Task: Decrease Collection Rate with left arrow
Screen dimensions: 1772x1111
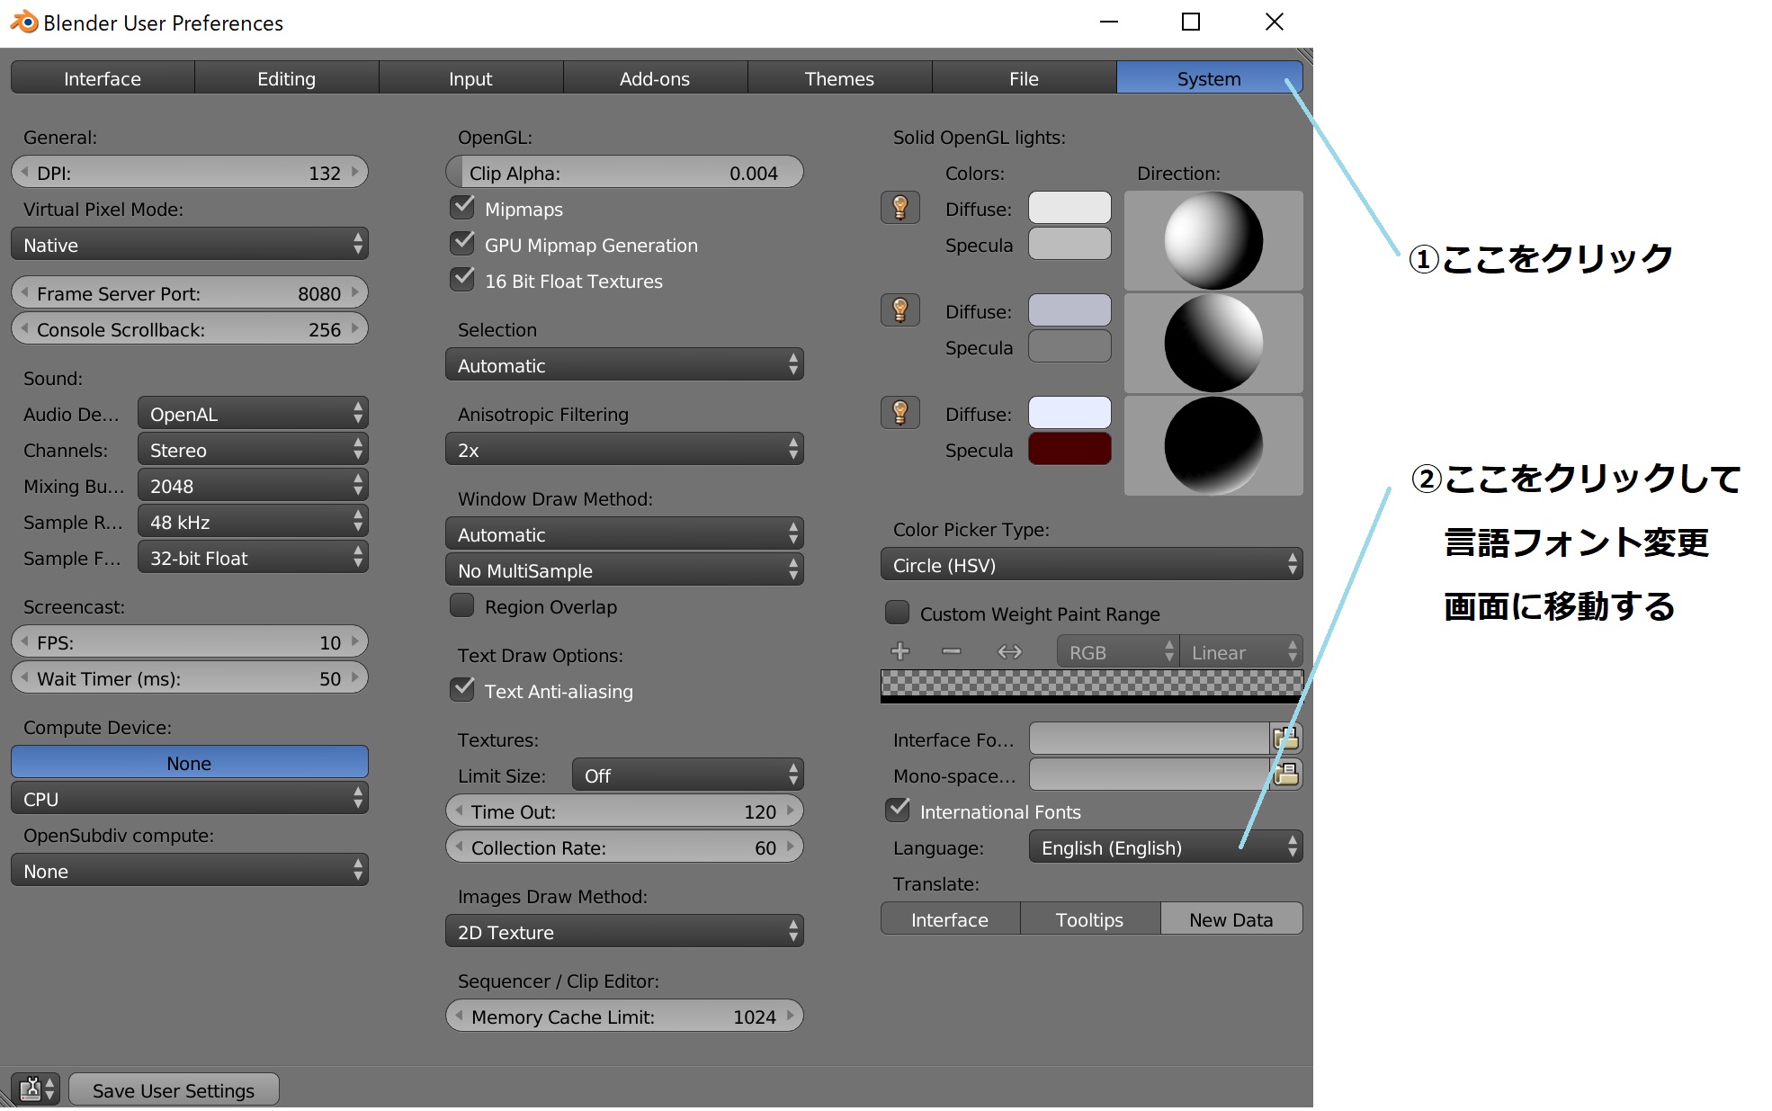Action: pos(459,847)
